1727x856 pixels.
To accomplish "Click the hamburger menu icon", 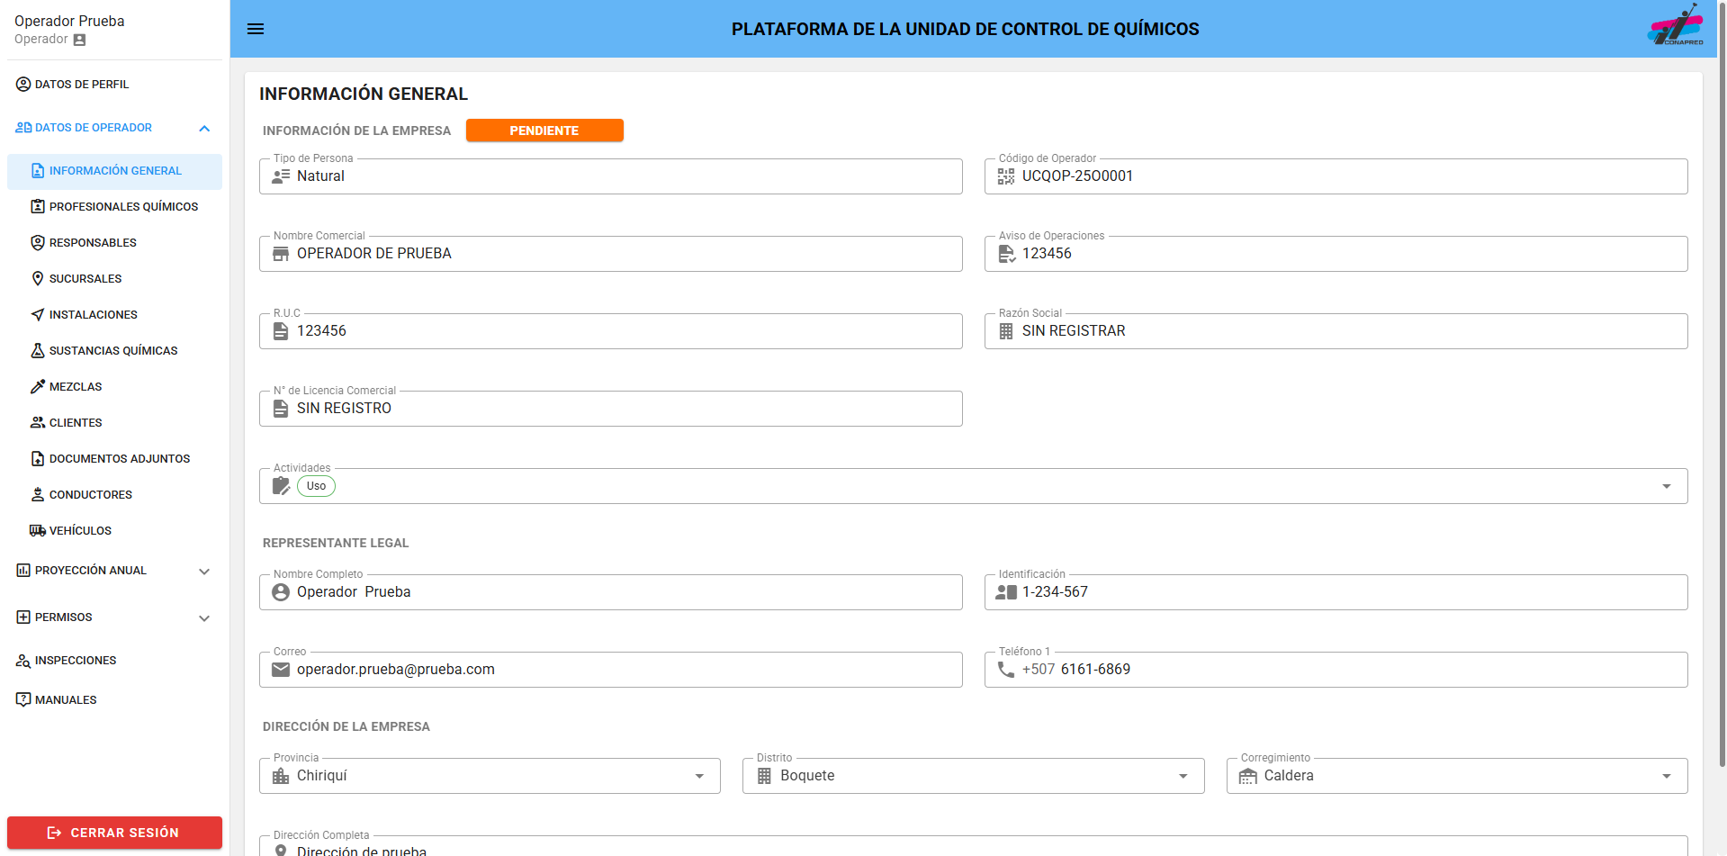I will point(256,29).
